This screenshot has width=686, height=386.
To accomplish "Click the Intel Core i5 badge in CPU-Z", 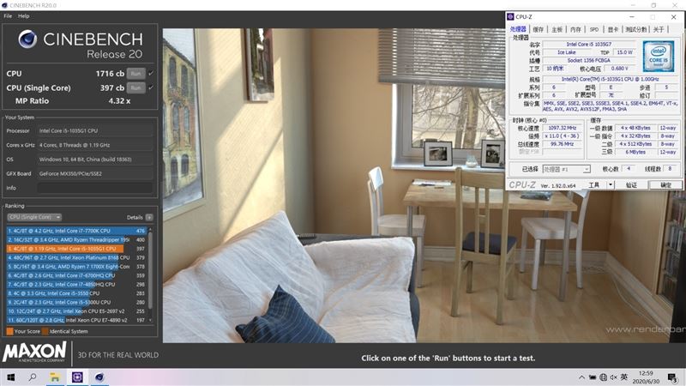I will pos(659,57).
